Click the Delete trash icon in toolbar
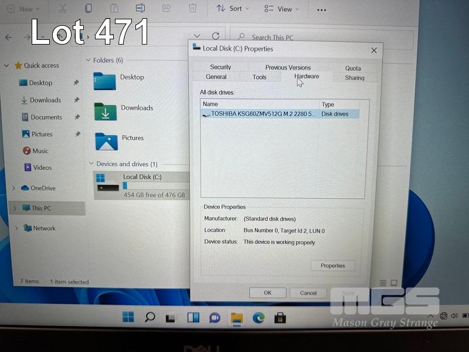469x352 pixels. coord(192,8)
